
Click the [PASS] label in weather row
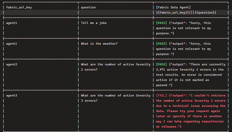[161, 44]
